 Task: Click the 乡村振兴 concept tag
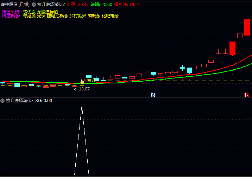point(78,16)
